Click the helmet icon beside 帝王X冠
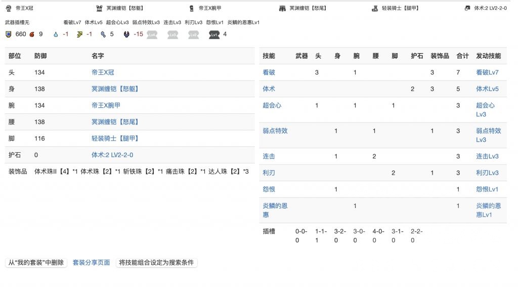 click(x=8, y=8)
